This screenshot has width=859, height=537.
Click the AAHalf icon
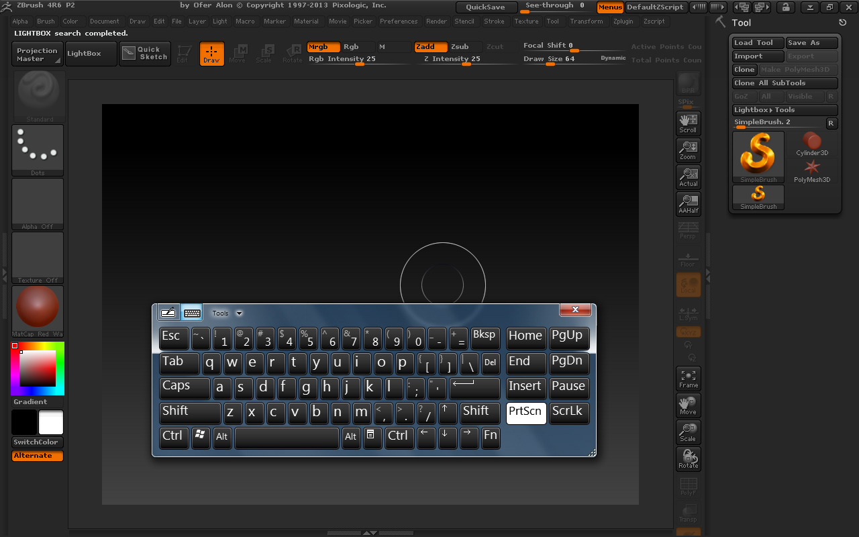pyautogui.click(x=688, y=203)
